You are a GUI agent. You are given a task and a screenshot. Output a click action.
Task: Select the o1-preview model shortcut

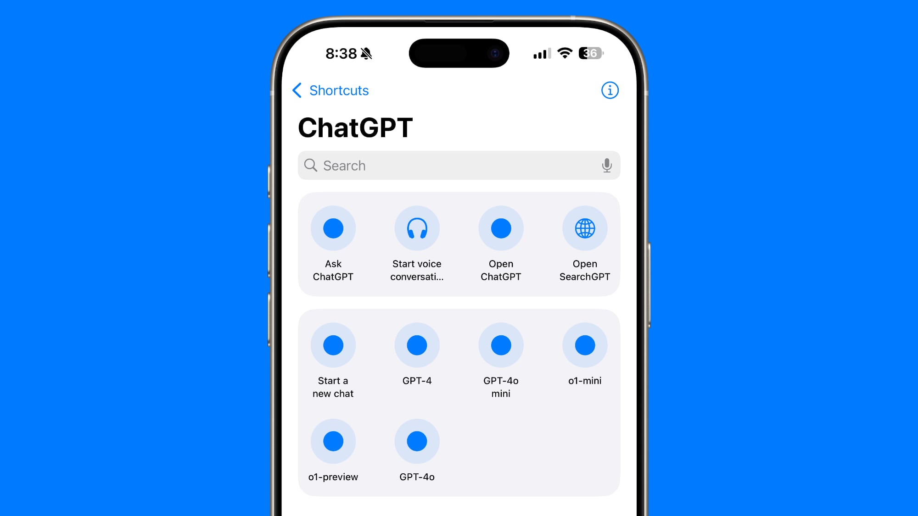pyautogui.click(x=333, y=441)
